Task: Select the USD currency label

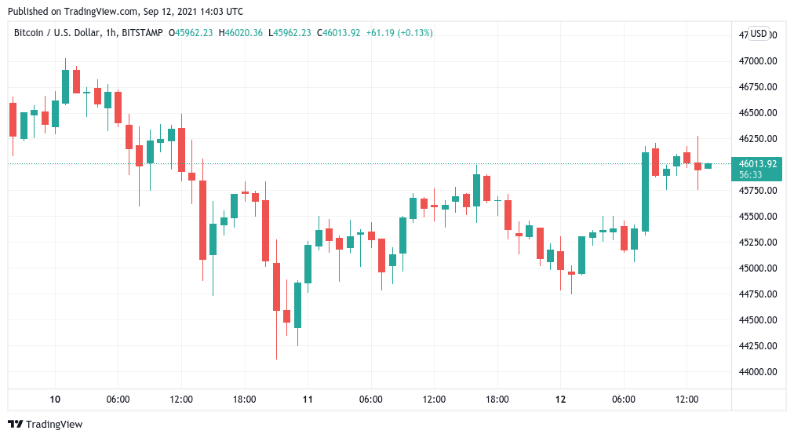Action: [758, 34]
